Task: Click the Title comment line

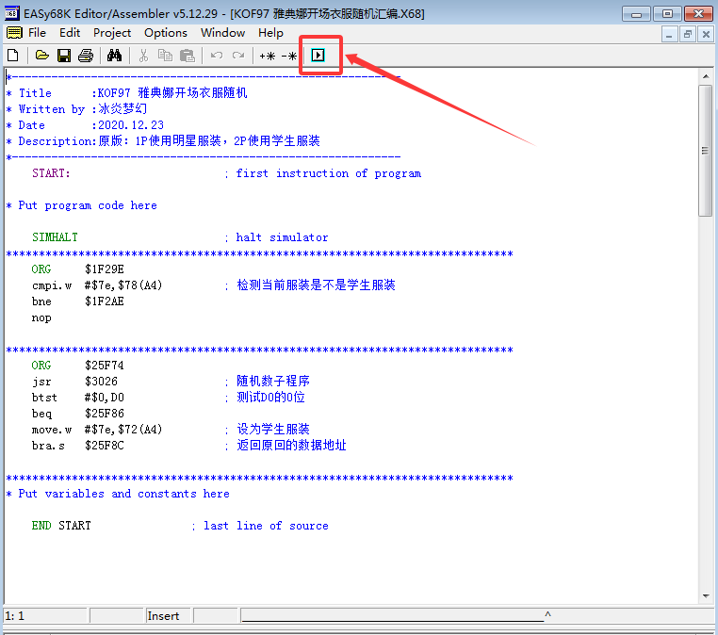Action: click(x=127, y=93)
